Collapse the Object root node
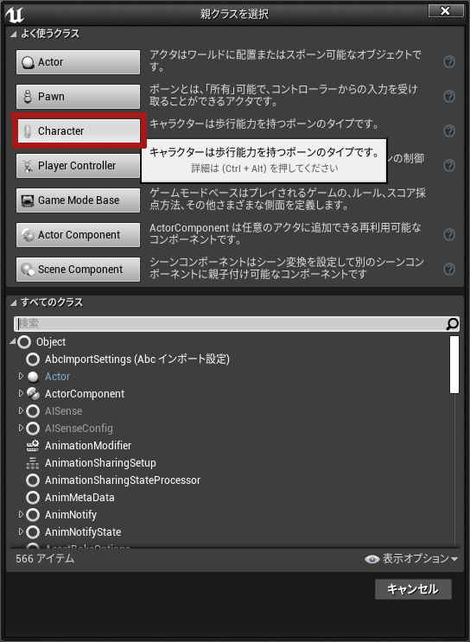The height and width of the screenshot is (642, 470). click(x=13, y=341)
